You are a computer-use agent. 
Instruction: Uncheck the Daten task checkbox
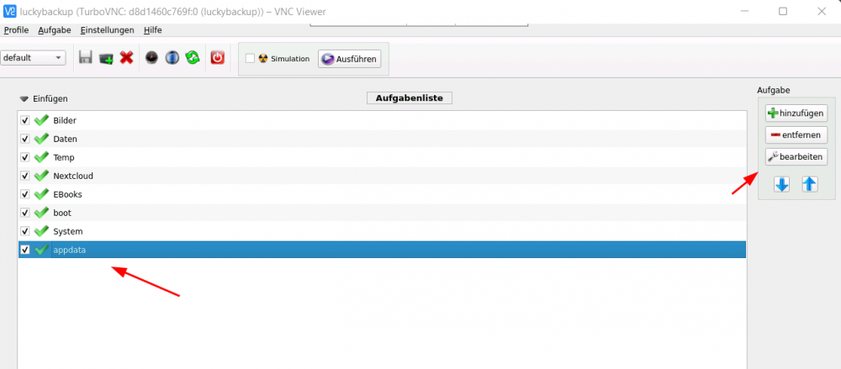pos(24,139)
